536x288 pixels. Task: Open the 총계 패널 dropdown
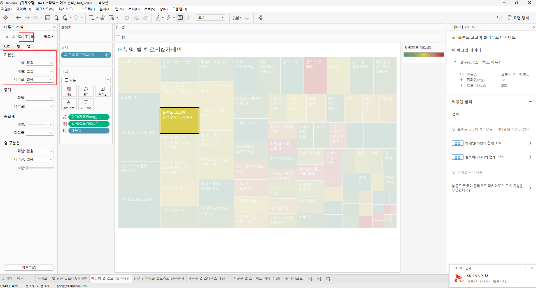coord(39,98)
